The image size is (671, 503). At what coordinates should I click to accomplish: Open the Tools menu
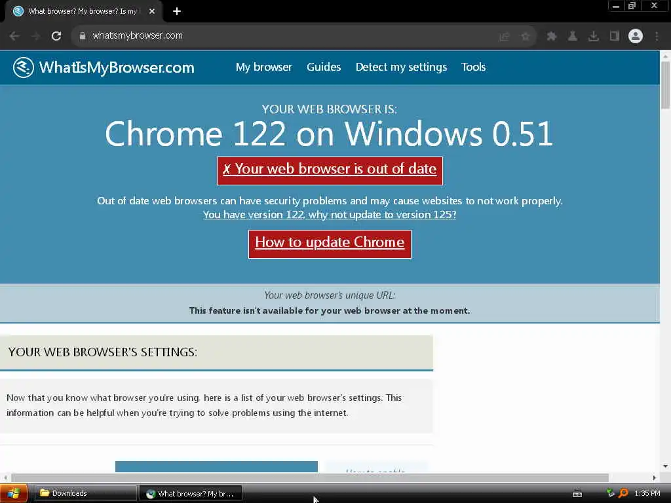473,67
